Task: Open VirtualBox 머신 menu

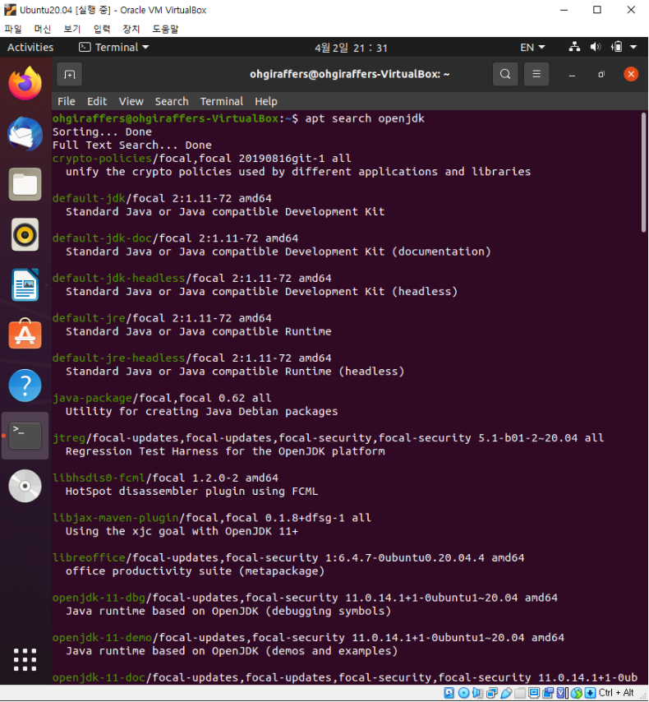Action: click(43, 29)
